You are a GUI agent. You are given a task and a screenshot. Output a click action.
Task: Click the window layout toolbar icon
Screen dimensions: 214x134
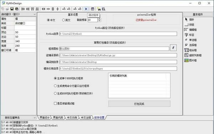click(x=92, y=9)
